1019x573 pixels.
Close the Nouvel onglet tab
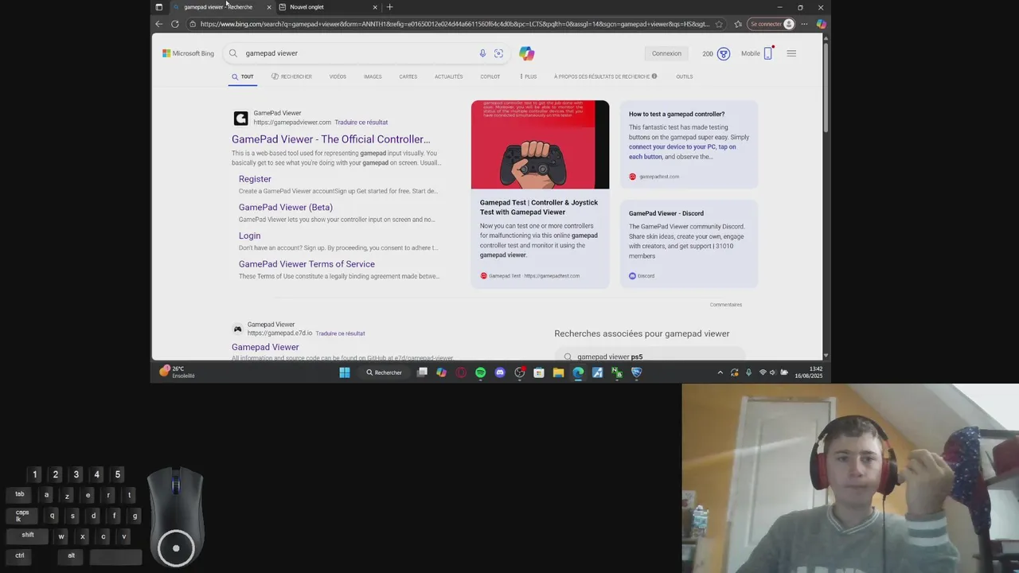(375, 7)
